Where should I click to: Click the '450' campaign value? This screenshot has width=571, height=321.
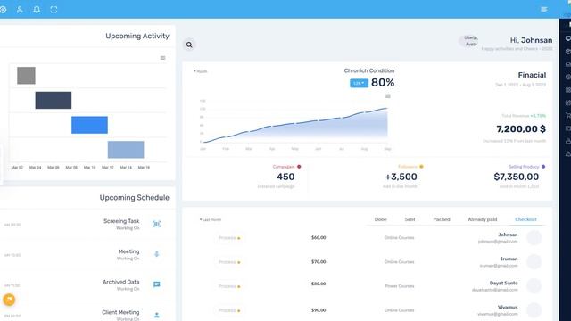[x=285, y=177]
